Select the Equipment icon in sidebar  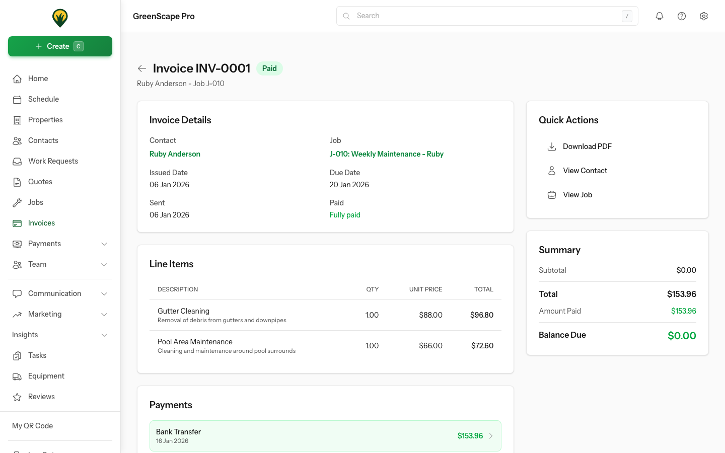(17, 376)
